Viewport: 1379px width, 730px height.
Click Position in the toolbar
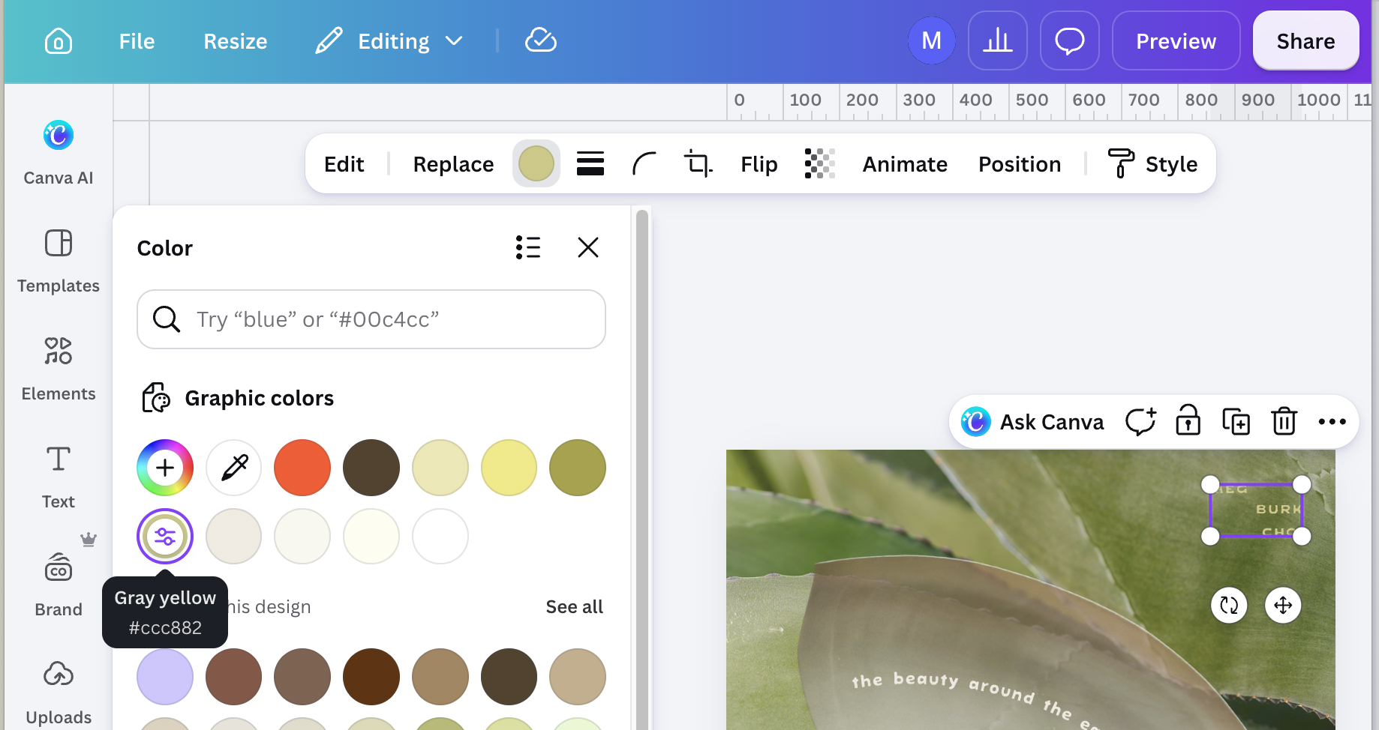click(x=1020, y=164)
